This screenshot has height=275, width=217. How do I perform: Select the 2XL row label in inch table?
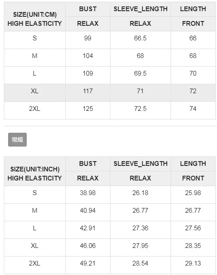click(x=35, y=263)
